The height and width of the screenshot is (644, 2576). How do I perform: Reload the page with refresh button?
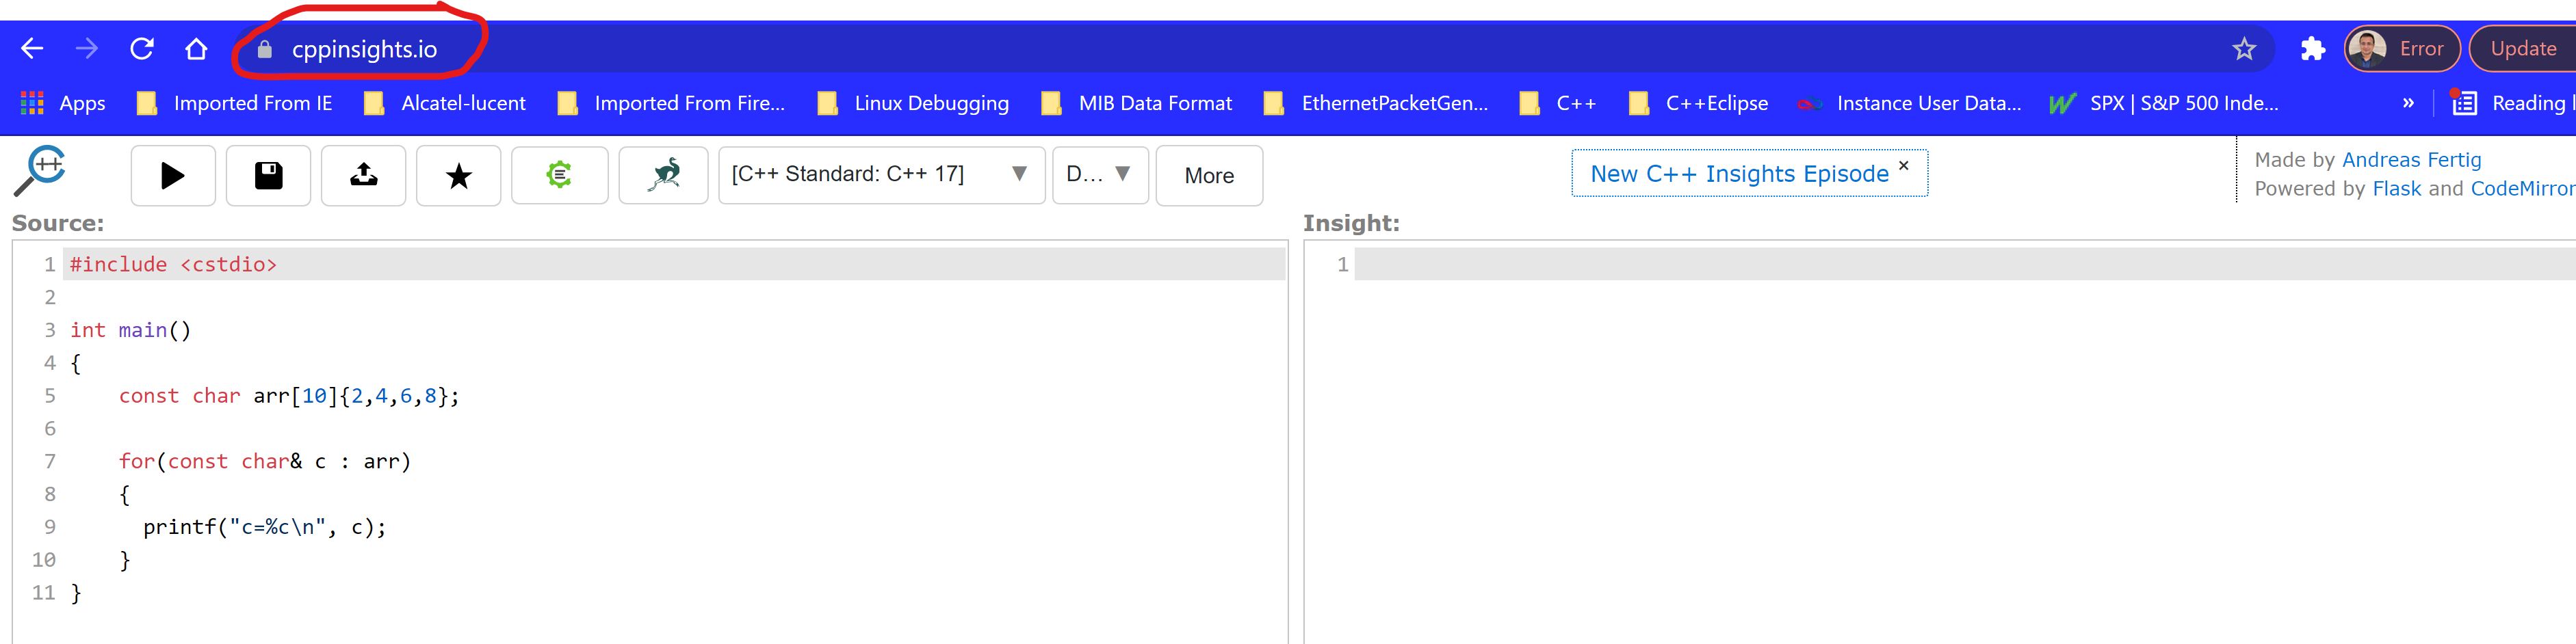[x=142, y=49]
